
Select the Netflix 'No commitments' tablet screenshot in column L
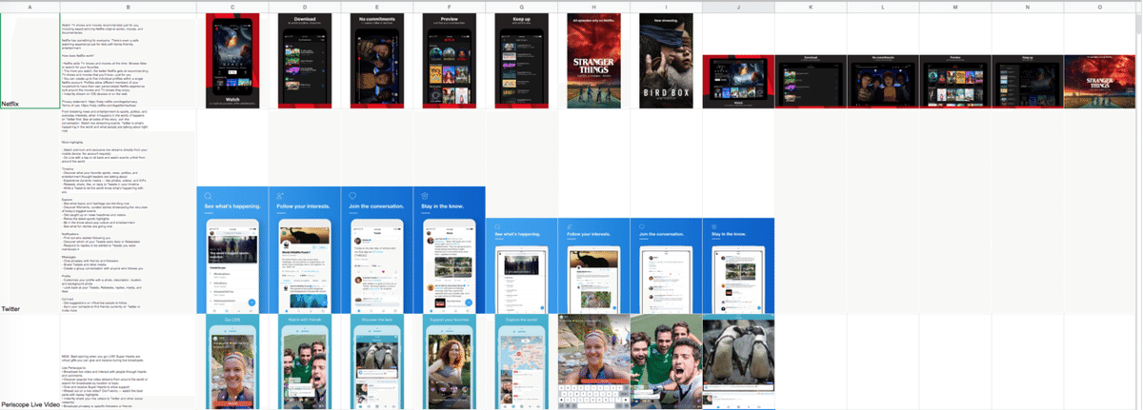click(883, 82)
